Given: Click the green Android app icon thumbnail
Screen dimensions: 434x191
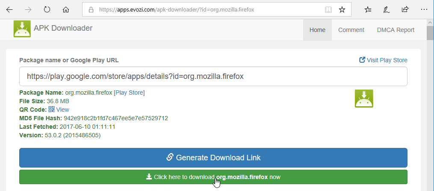Looking at the screenshot, I should coord(364,98).
